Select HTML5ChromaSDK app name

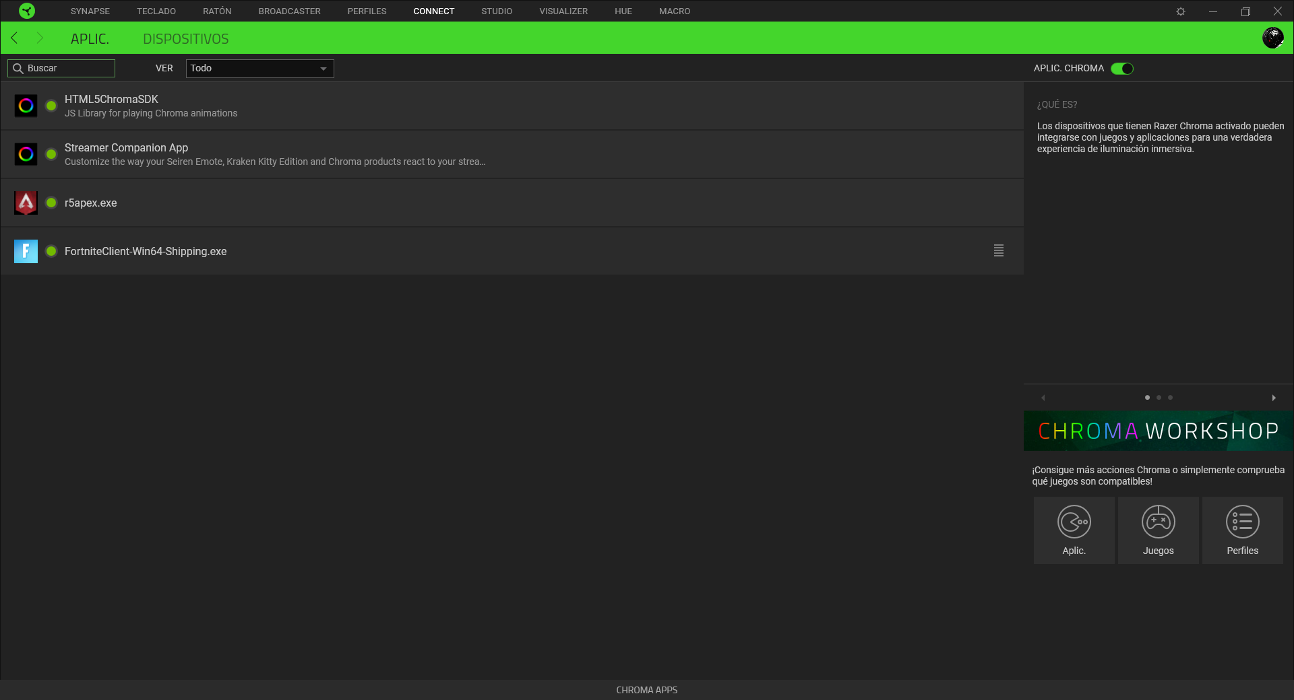coord(111,99)
